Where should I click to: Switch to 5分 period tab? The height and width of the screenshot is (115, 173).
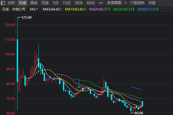pos(55,3)
